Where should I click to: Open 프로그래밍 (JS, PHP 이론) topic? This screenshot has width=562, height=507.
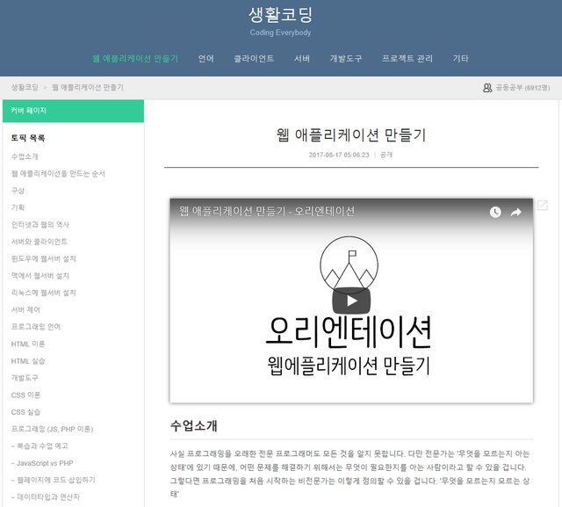pyautogui.click(x=52, y=429)
